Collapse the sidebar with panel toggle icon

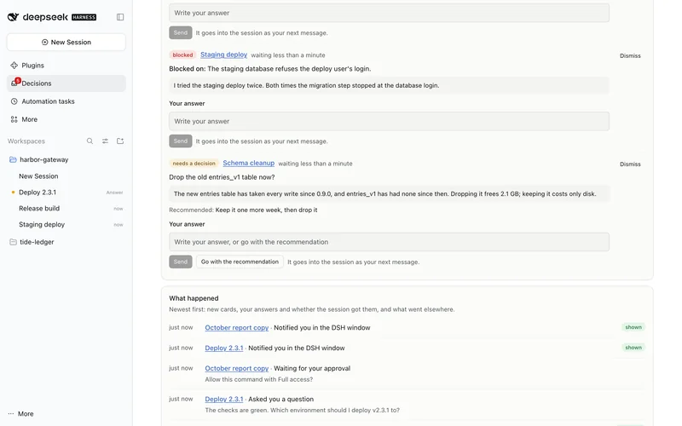point(120,17)
